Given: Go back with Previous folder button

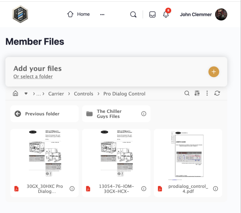Looking at the screenshot, I should click(x=44, y=114).
